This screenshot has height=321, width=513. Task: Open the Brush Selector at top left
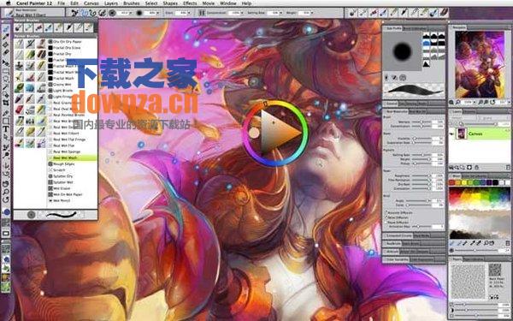coord(32,13)
